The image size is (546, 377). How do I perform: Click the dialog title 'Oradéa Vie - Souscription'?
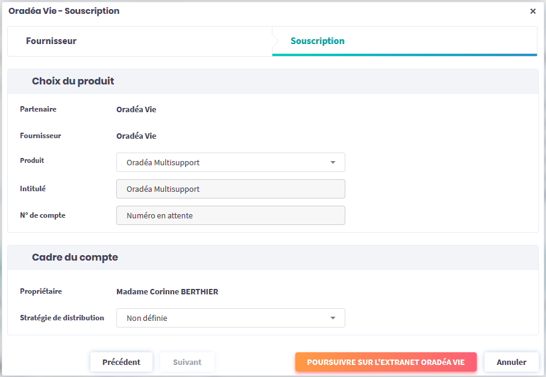click(x=64, y=11)
